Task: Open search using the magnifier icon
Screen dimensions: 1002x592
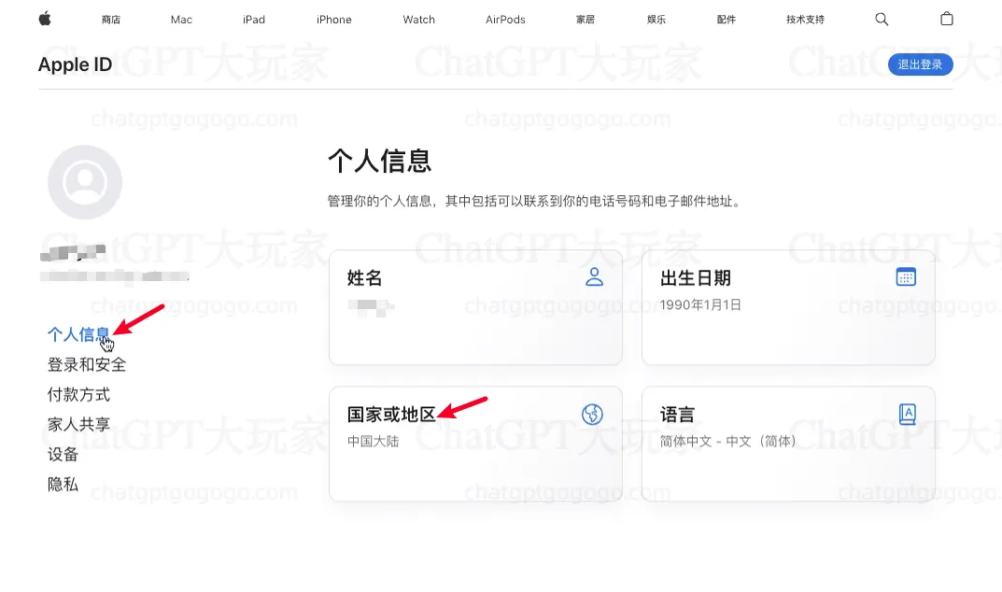Action: pyautogui.click(x=882, y=18)
